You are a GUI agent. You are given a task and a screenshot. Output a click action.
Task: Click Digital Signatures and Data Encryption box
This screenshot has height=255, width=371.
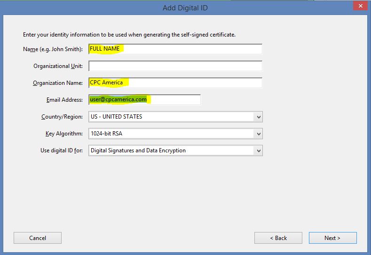point(175,150)
